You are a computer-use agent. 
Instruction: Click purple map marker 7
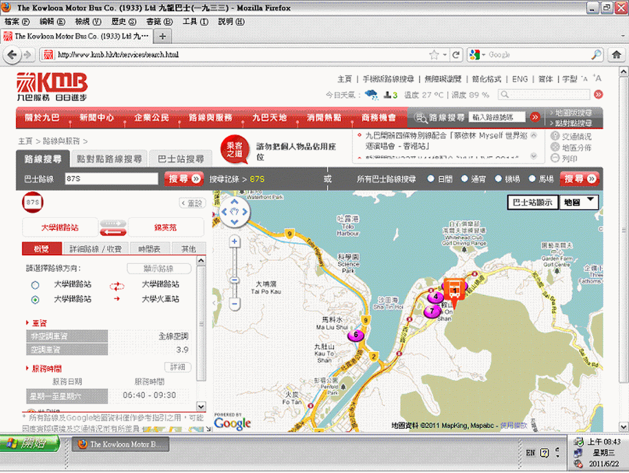432,311
